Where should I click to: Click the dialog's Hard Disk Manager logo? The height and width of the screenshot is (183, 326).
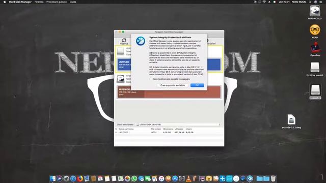click(x=141, y=41)
